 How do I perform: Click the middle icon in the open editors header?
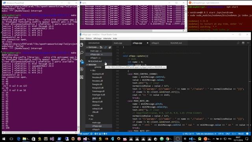coord(106,47)
